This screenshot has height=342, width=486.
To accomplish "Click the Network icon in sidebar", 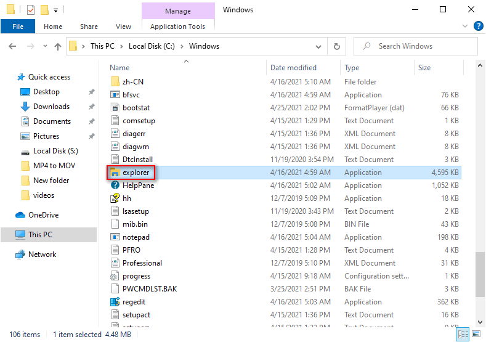I will [x=20, y=254].
